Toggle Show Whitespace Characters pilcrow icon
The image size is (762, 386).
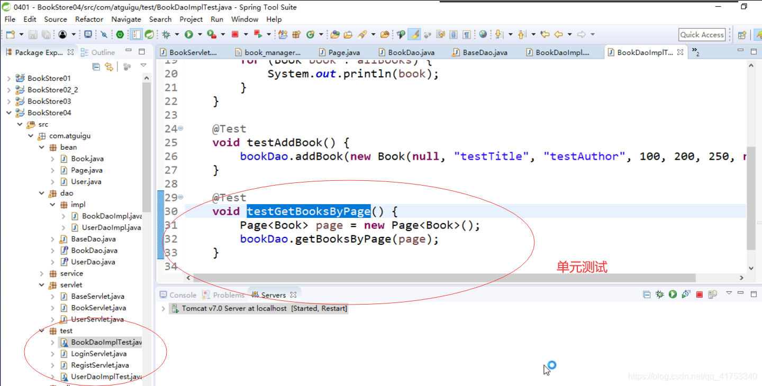pyautogui.click(x=466, y=34)
